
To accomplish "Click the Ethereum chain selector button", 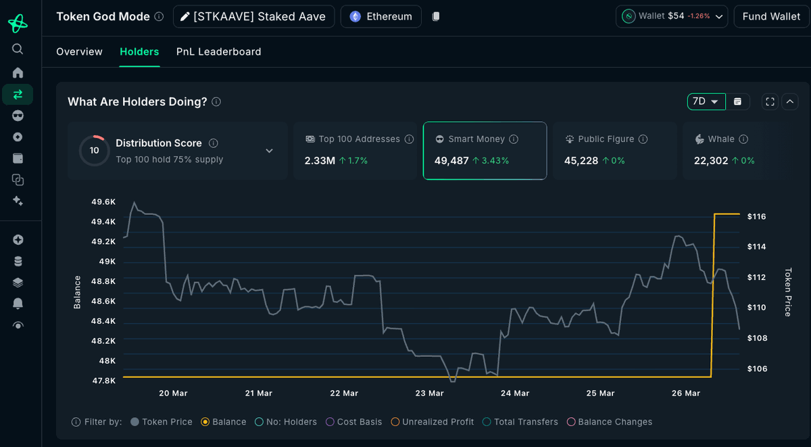I will click(x=380, y=16).
